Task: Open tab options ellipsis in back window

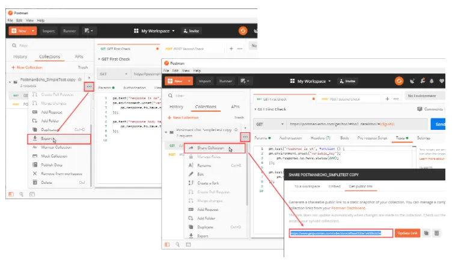Action: click(x=240, y=49)
